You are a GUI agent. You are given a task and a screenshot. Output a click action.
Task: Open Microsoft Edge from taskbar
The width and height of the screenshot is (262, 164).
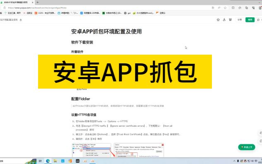[x=48, y=161]
